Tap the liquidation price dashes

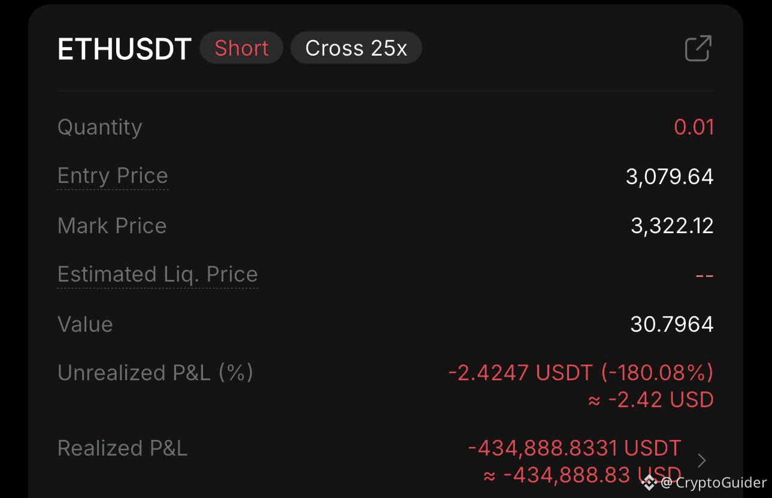click(704, 276)
